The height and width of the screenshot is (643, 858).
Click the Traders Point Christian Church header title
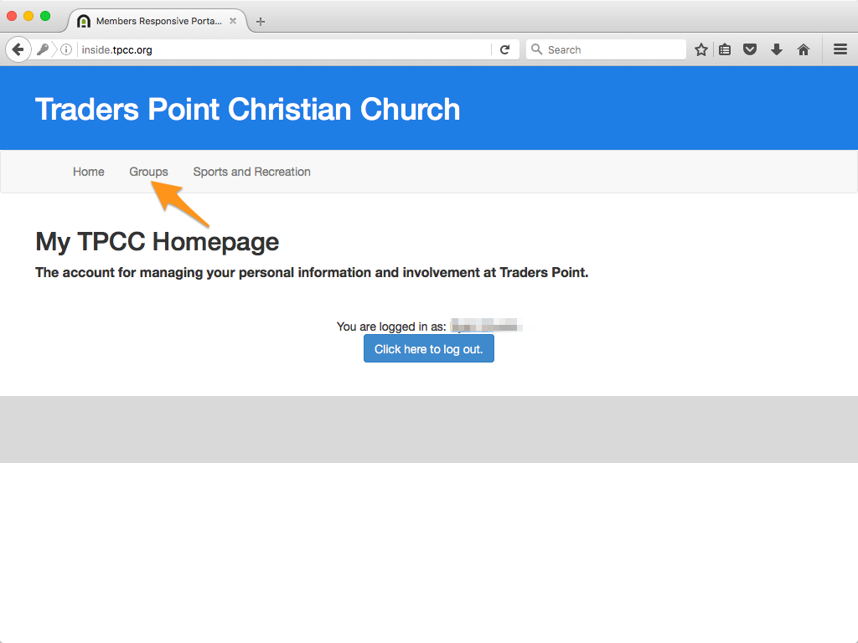(x=247, y=110)
